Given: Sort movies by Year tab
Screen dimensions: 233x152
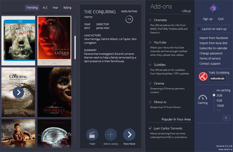Looking at the screenshot, I should (55, 8).
